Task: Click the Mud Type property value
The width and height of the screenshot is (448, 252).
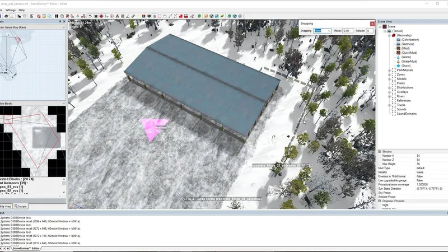Action: coord(421,168)
